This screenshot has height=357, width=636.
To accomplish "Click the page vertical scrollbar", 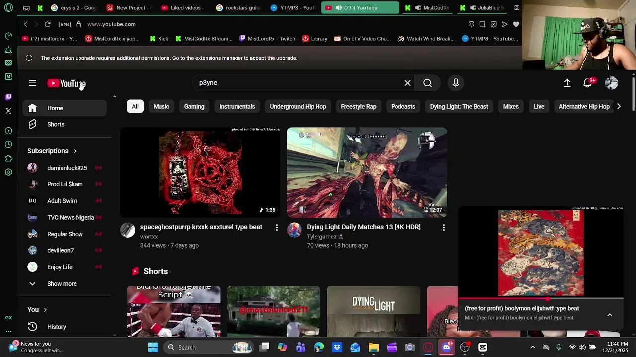I will 633,94.
